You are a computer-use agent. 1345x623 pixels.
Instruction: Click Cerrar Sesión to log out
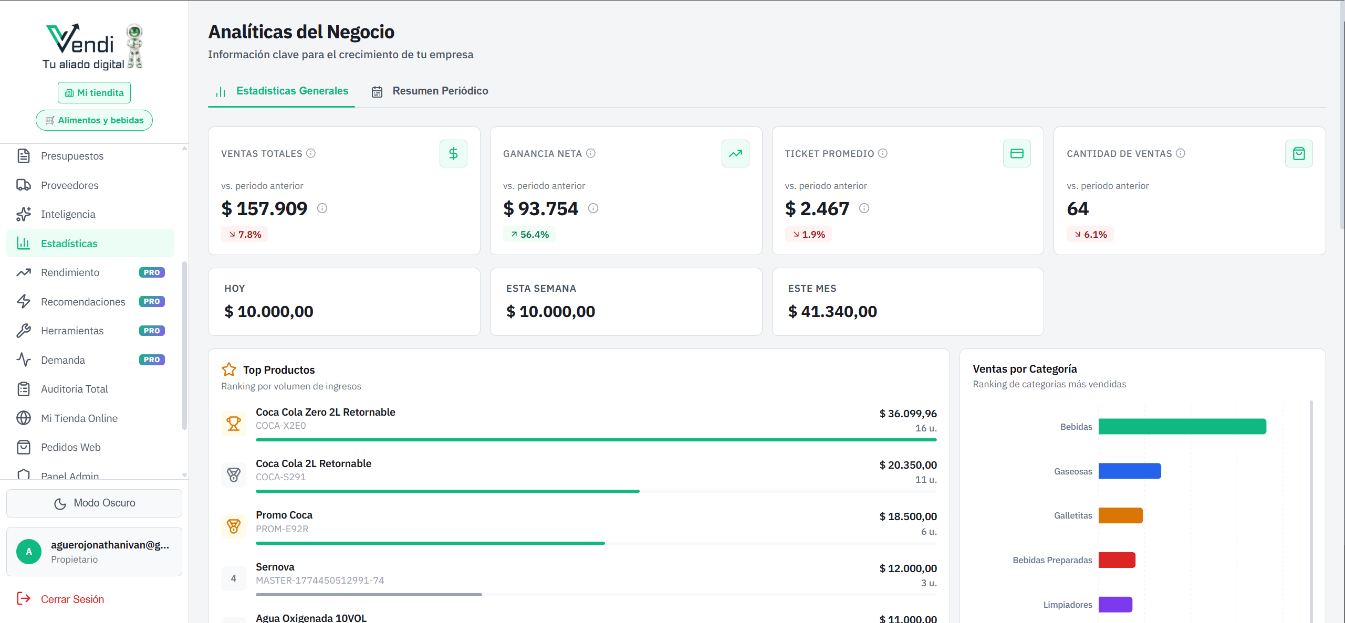[72, 599]
